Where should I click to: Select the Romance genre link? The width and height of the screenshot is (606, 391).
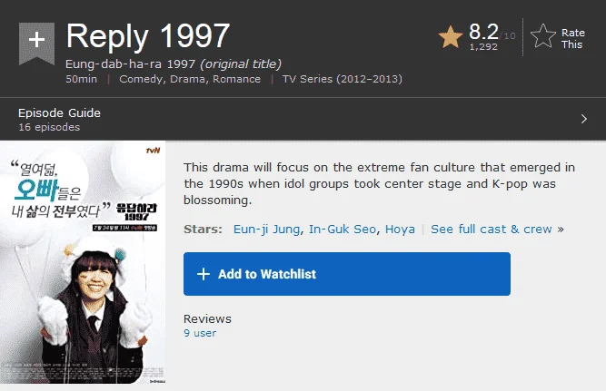pos(236,79)
